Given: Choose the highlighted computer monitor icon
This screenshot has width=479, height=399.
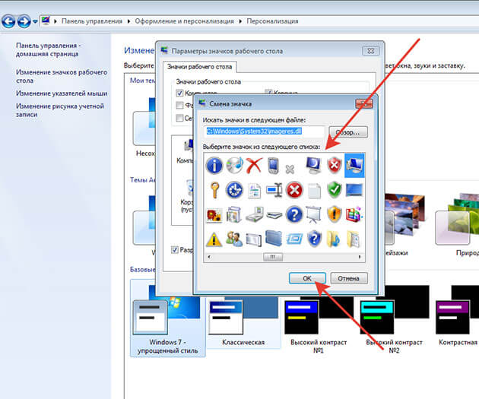Looking at the screenshot, I should pos(354,166).
